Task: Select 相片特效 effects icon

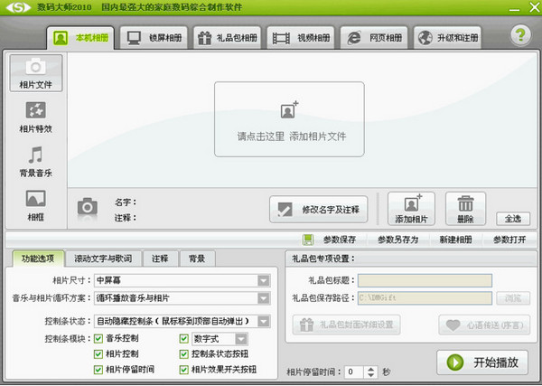Action: click(x=36, y=117)
